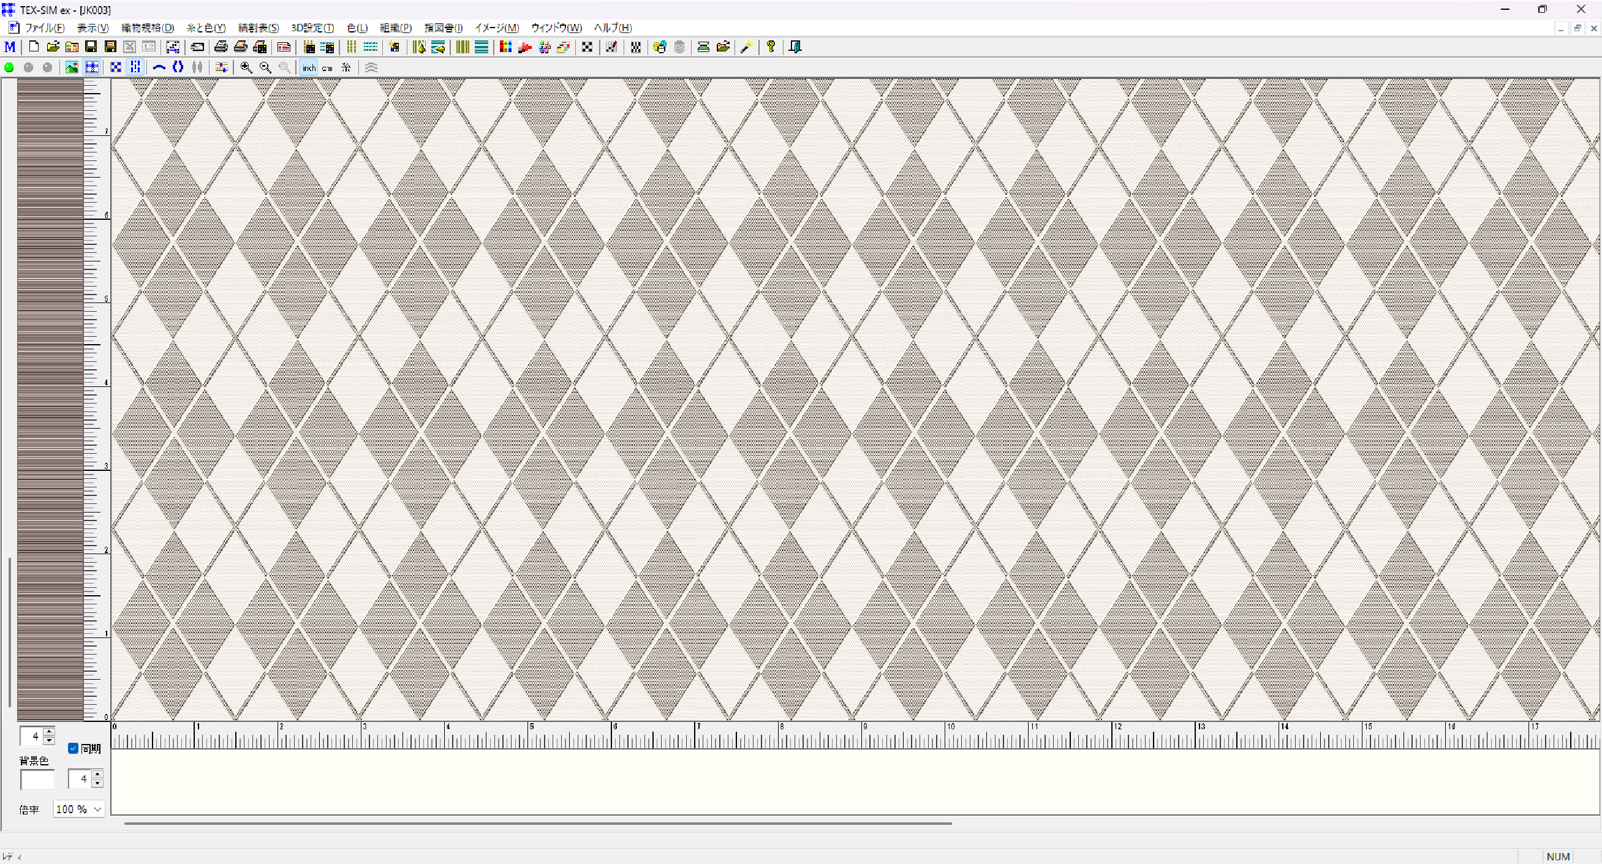
Task: Create a new file with blank page icon
Action: 34,47
